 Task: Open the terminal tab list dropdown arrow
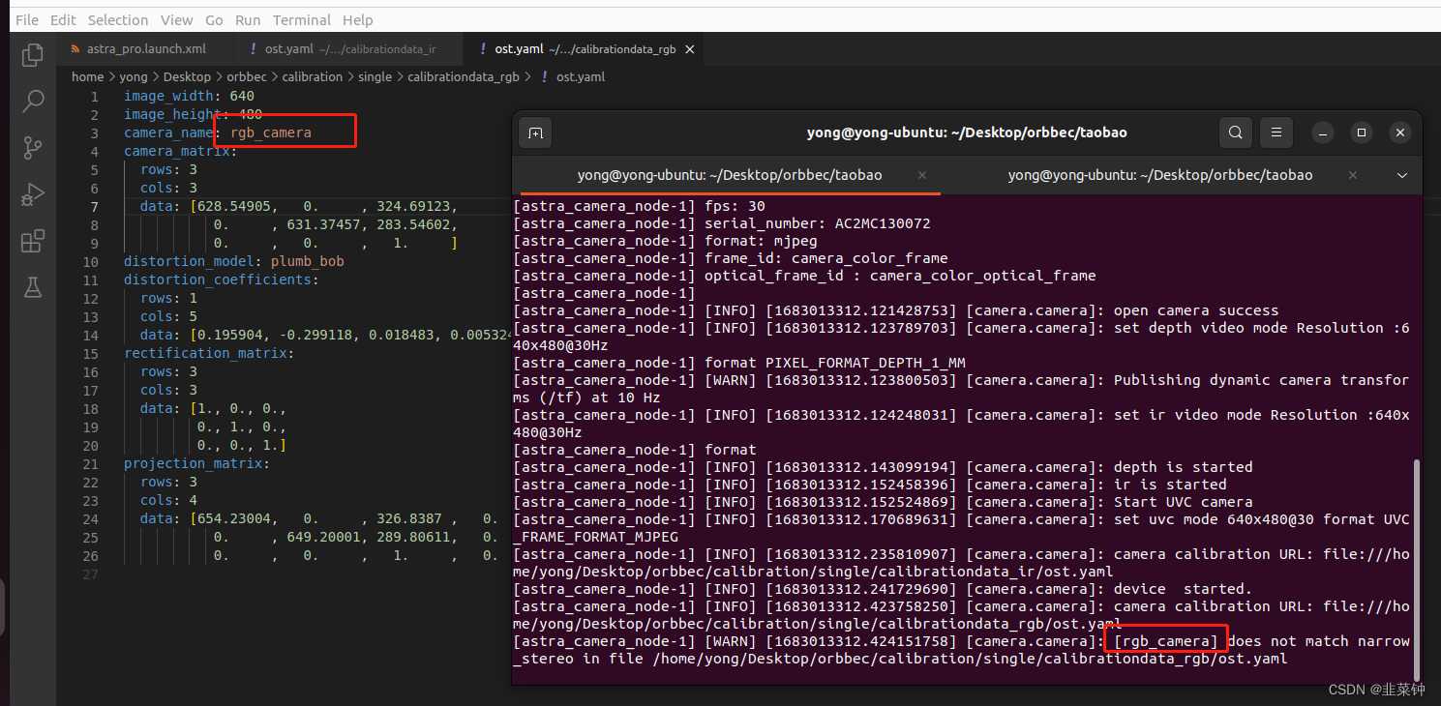coord(1402,175)
